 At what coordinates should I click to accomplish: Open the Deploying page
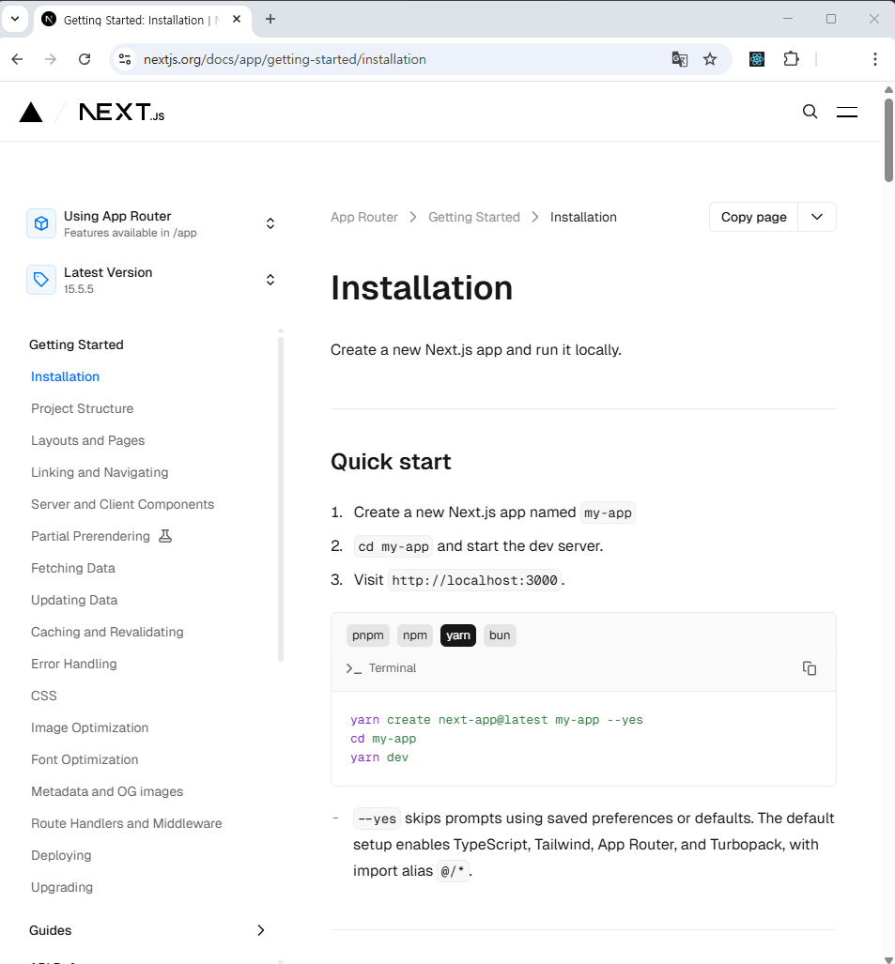pos(61,856)
